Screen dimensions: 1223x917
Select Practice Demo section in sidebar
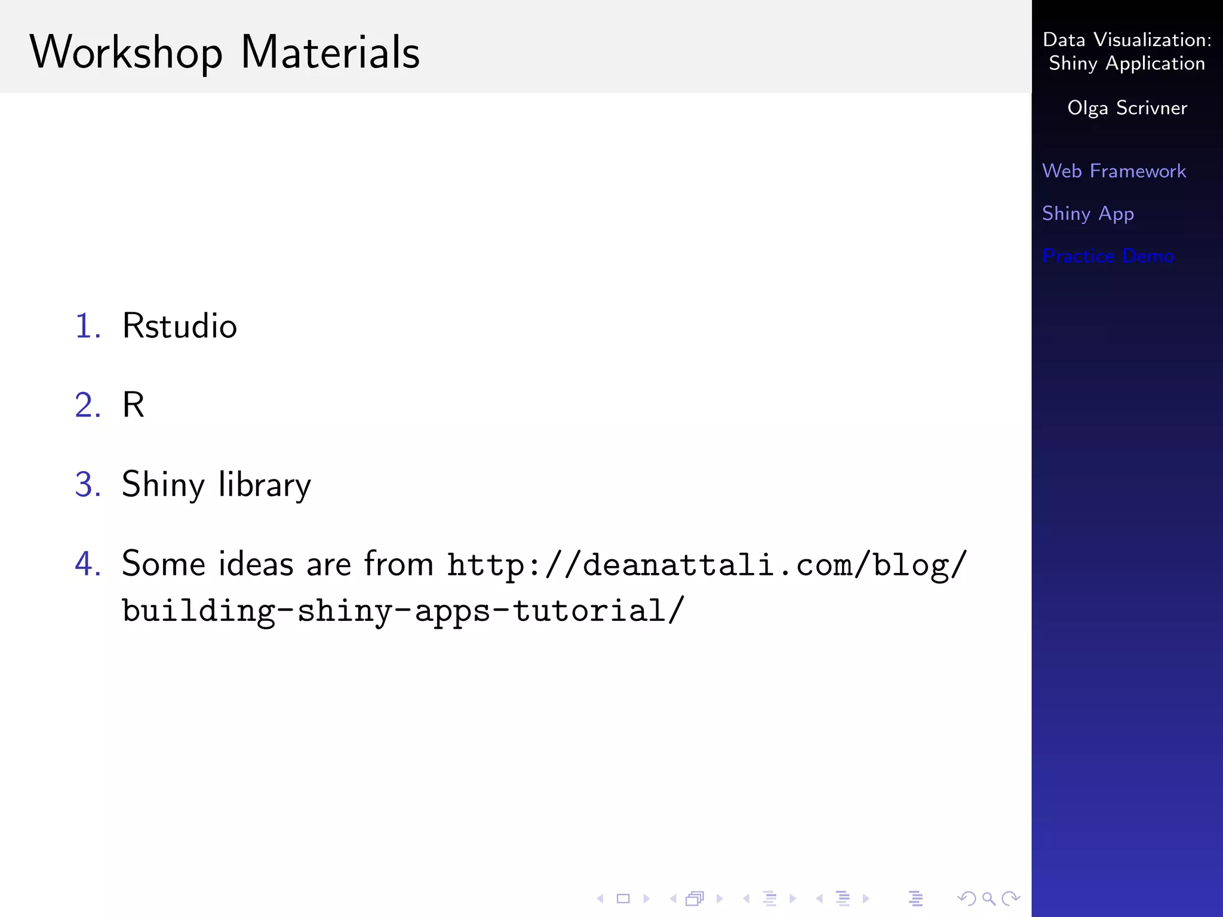1108,256
